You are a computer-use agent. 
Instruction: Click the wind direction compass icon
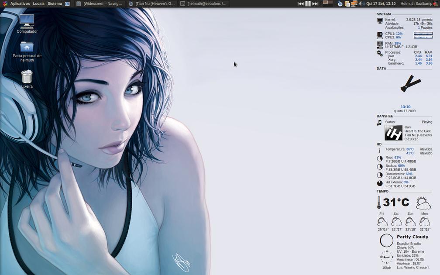tap(386, 257)
